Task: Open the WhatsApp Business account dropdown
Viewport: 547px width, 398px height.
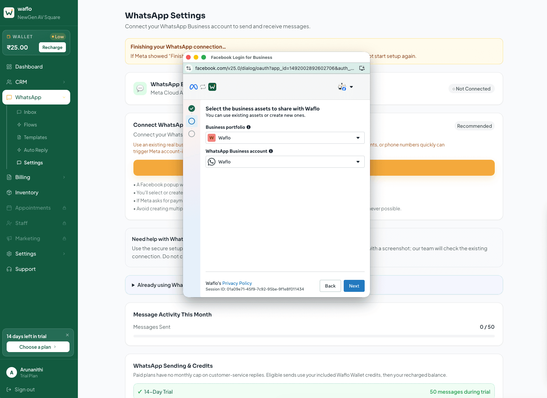Action: pos(285,162)
